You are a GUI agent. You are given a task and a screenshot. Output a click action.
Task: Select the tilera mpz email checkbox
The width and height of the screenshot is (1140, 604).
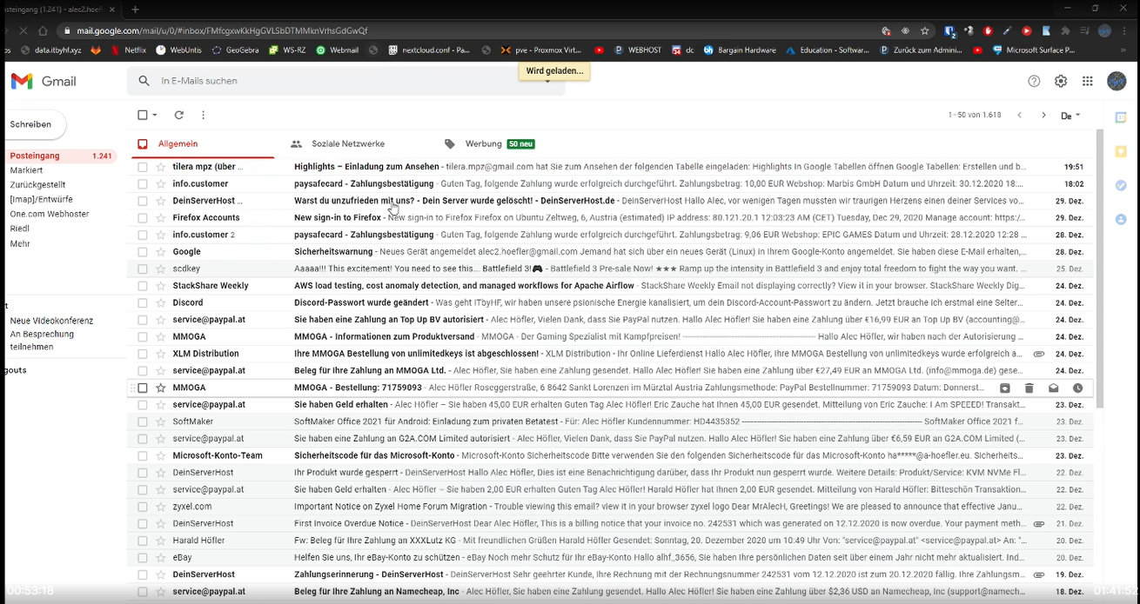(143, 167)
